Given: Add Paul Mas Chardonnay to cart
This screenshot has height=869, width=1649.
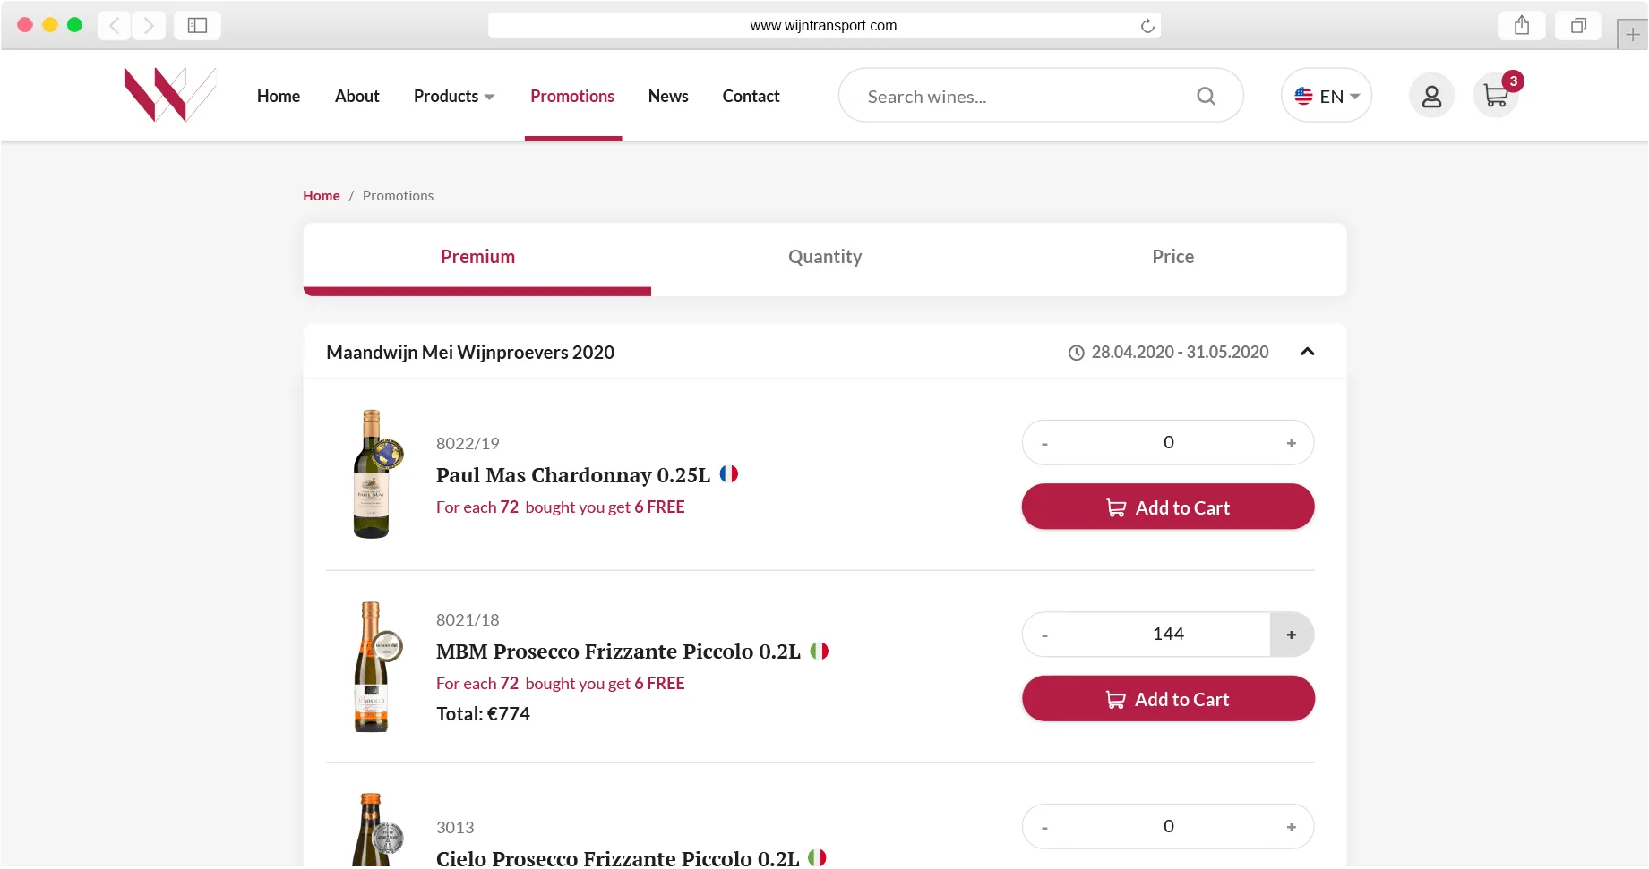Looking at the screenshot, I should pos(1168,507).
